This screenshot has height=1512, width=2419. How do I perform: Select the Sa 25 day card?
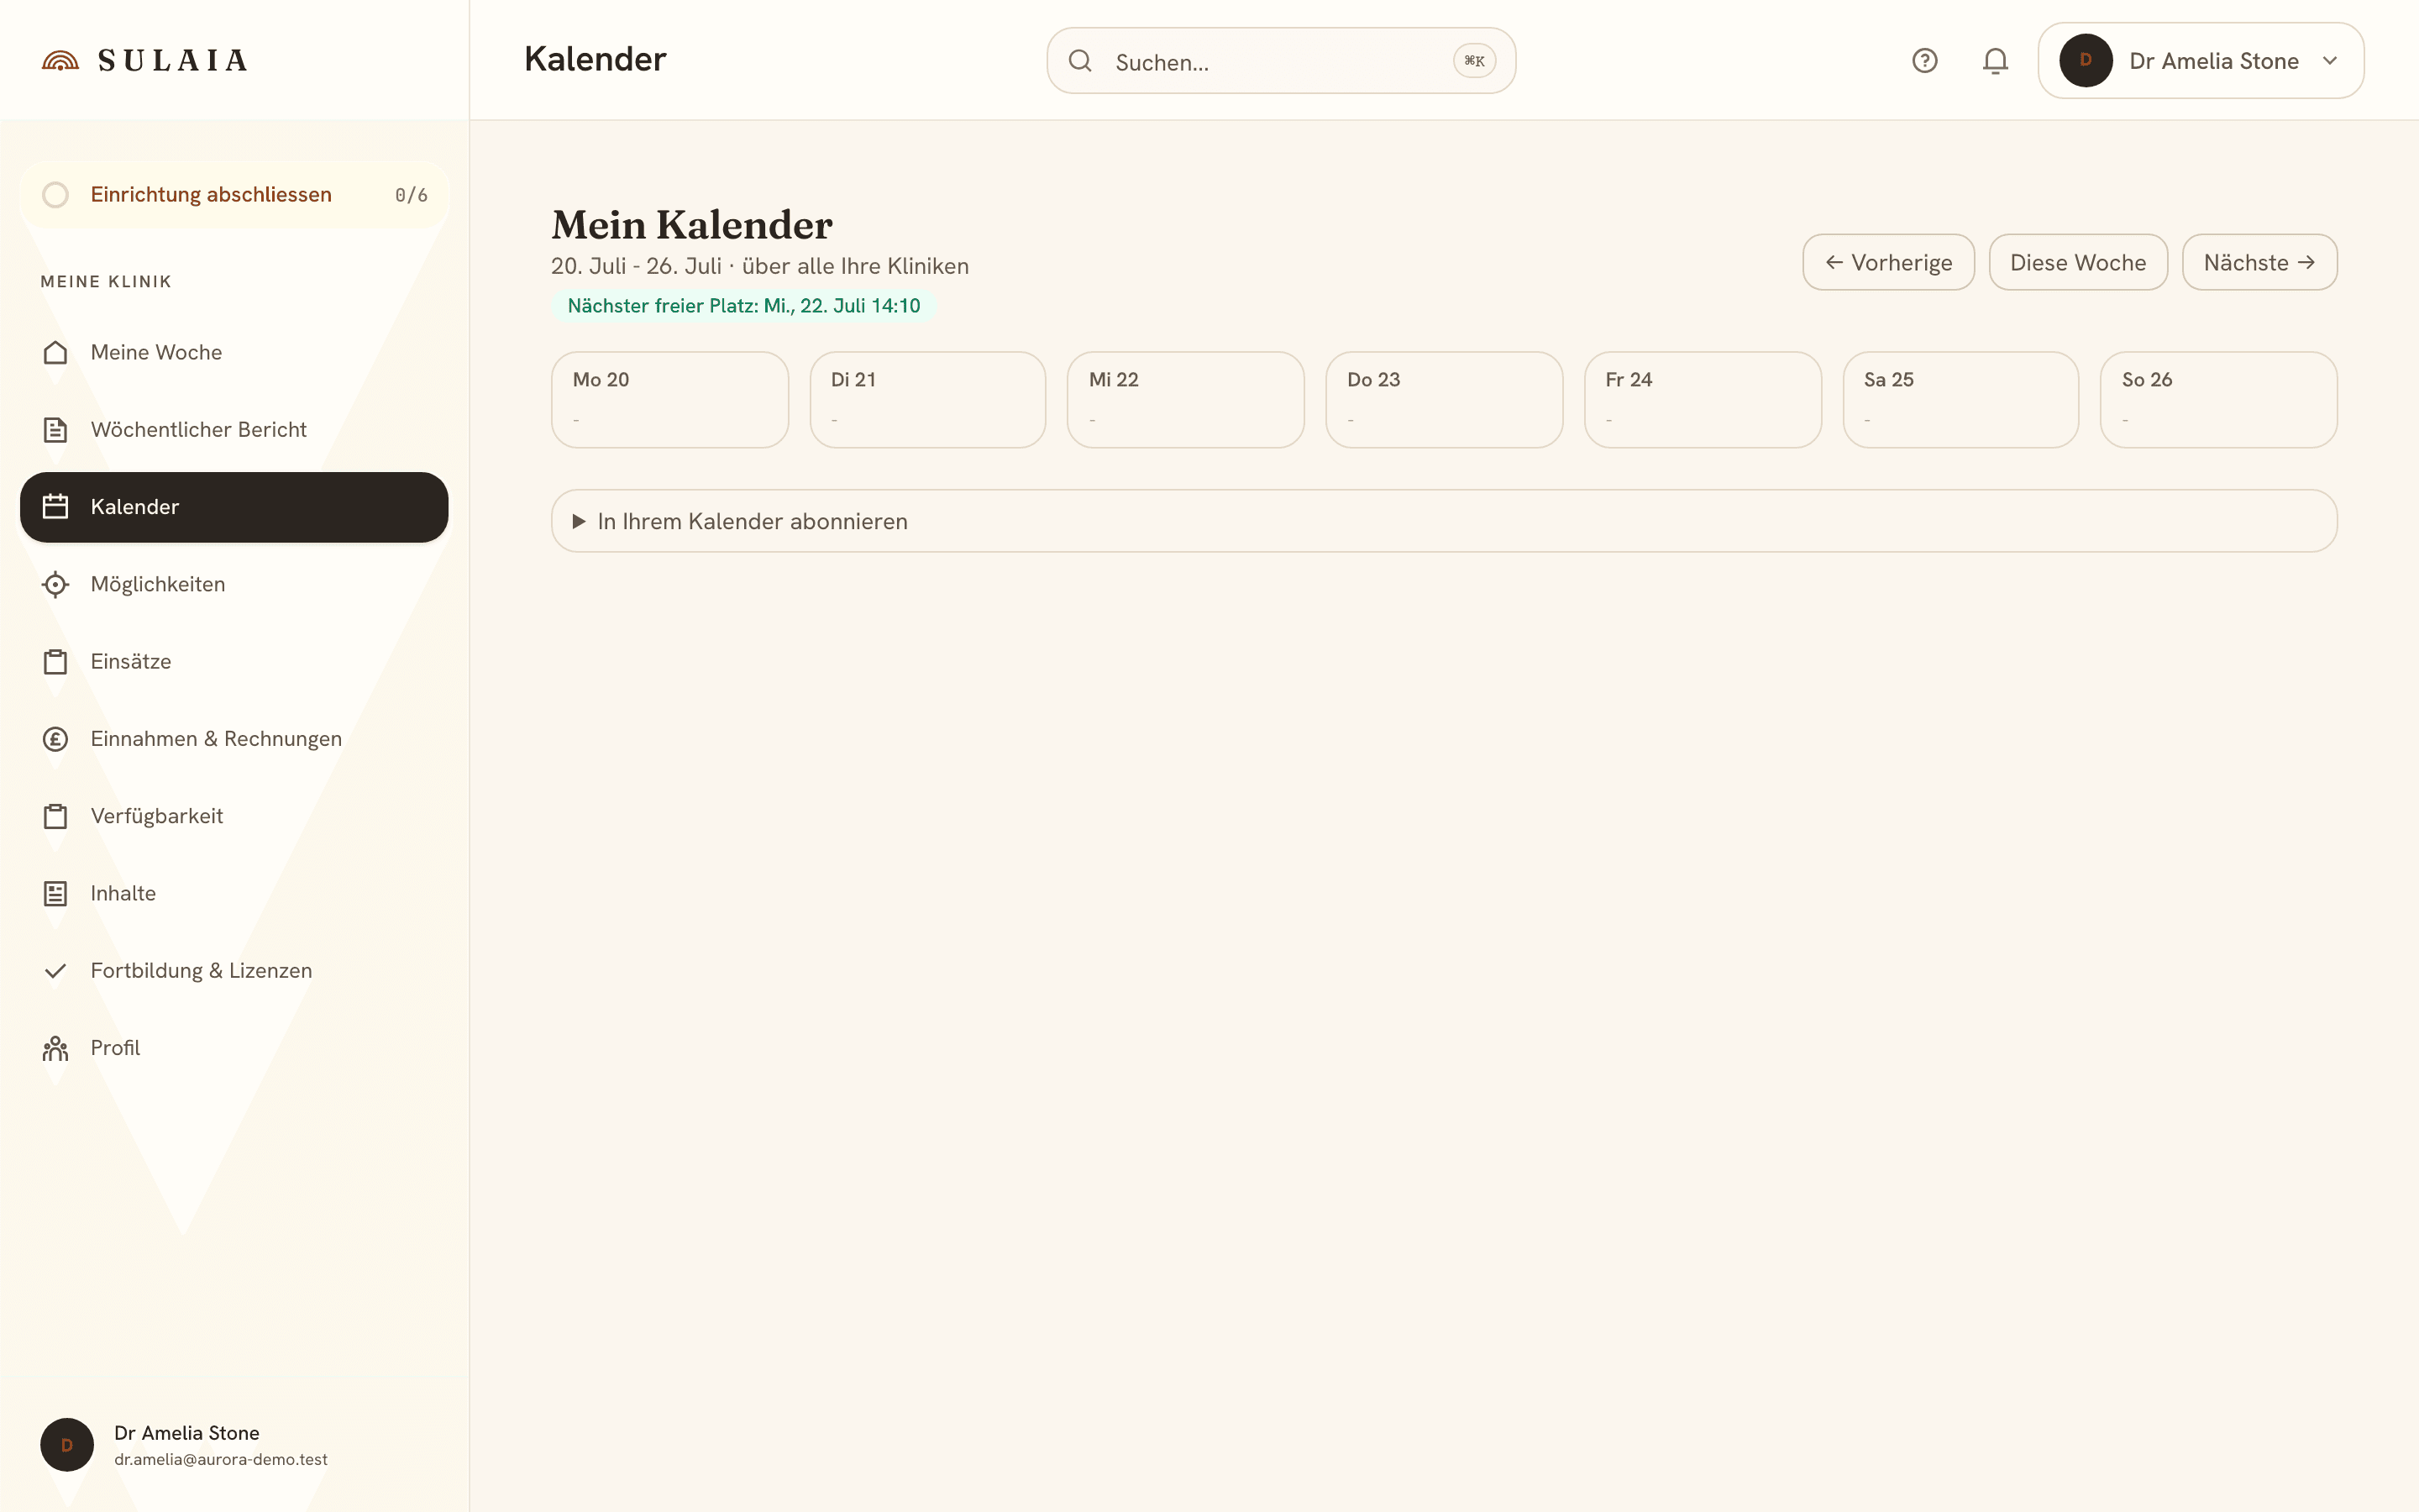click(x=1960, y=400)
